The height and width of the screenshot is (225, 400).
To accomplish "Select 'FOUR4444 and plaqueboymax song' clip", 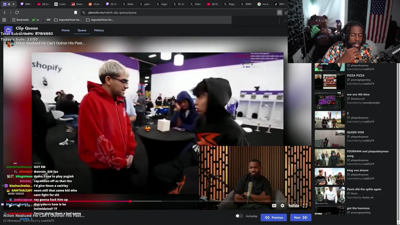I will tap(367, 153).
